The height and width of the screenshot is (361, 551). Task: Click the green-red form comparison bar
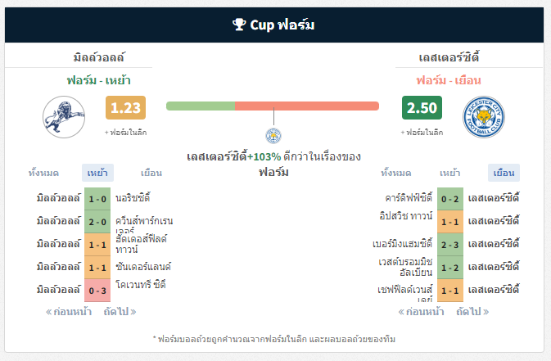coord(273,106)
